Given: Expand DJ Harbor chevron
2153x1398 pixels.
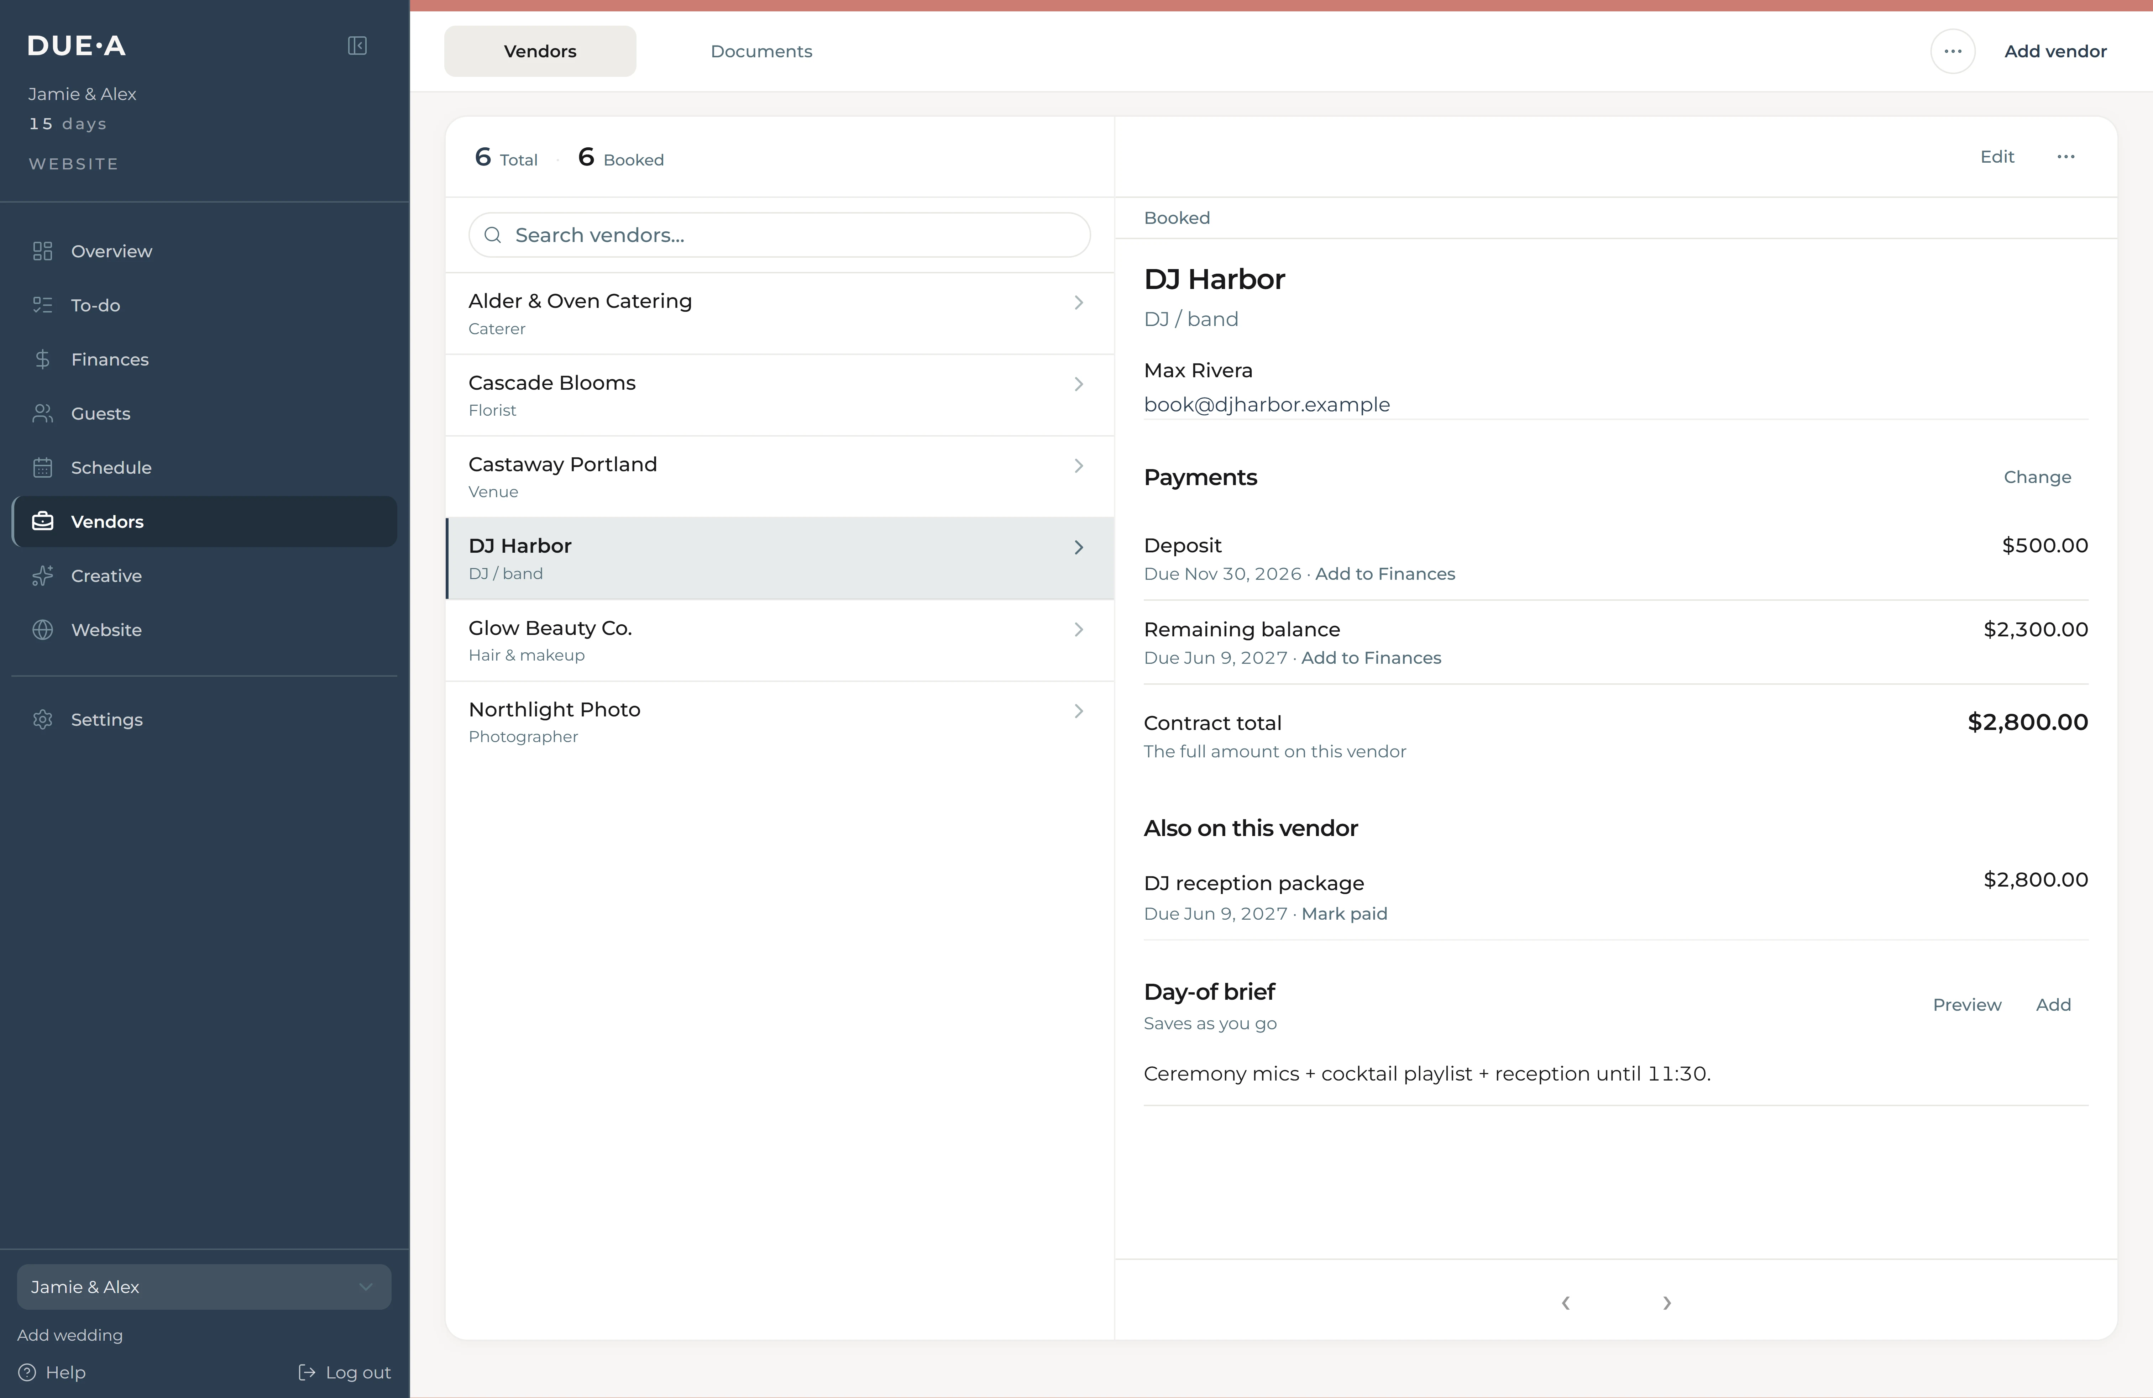Looking at the screenshot, I should [1078, 547].
